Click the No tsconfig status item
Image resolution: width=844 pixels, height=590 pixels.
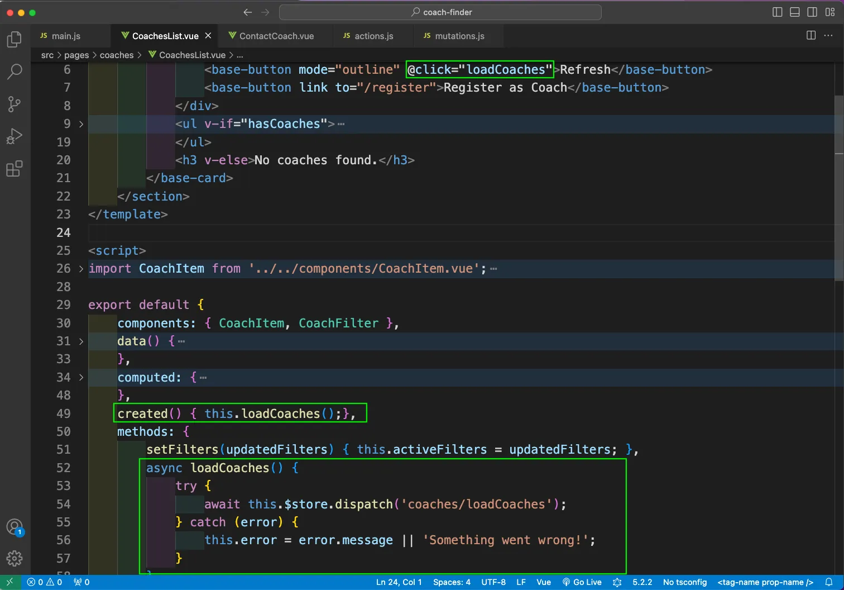coord(685,582)
